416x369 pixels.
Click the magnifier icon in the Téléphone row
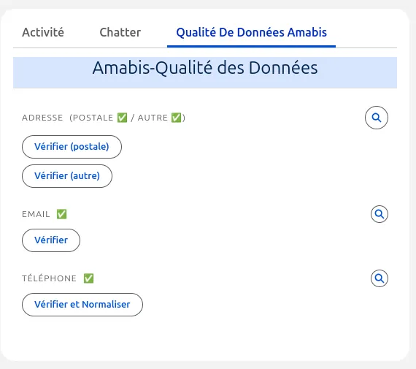[379, 278]
